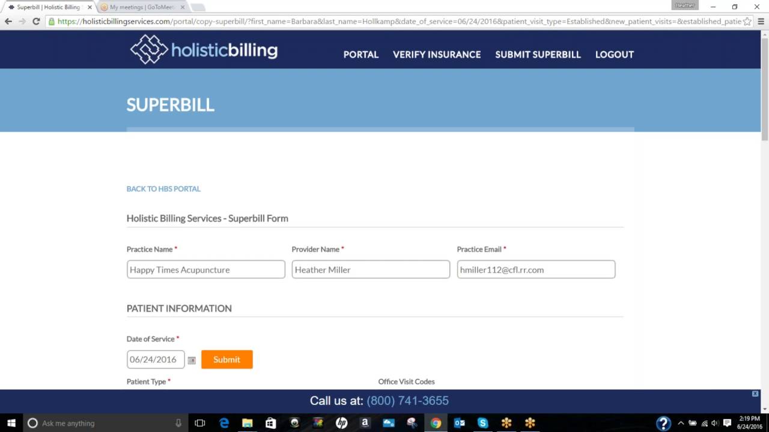Click the green secure padlock icon
769x432 pixels.
tap(52, 21)
